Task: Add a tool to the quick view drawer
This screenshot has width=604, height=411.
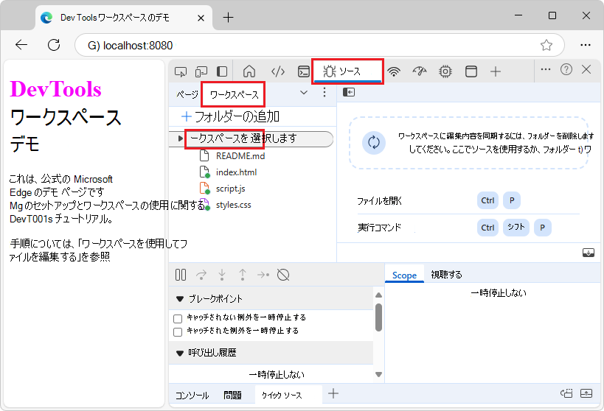Action: [x=333, y=393]
